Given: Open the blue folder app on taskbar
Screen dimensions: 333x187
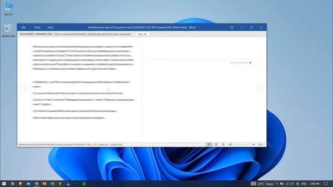Looking at the screenshot, I should [28, 183].
